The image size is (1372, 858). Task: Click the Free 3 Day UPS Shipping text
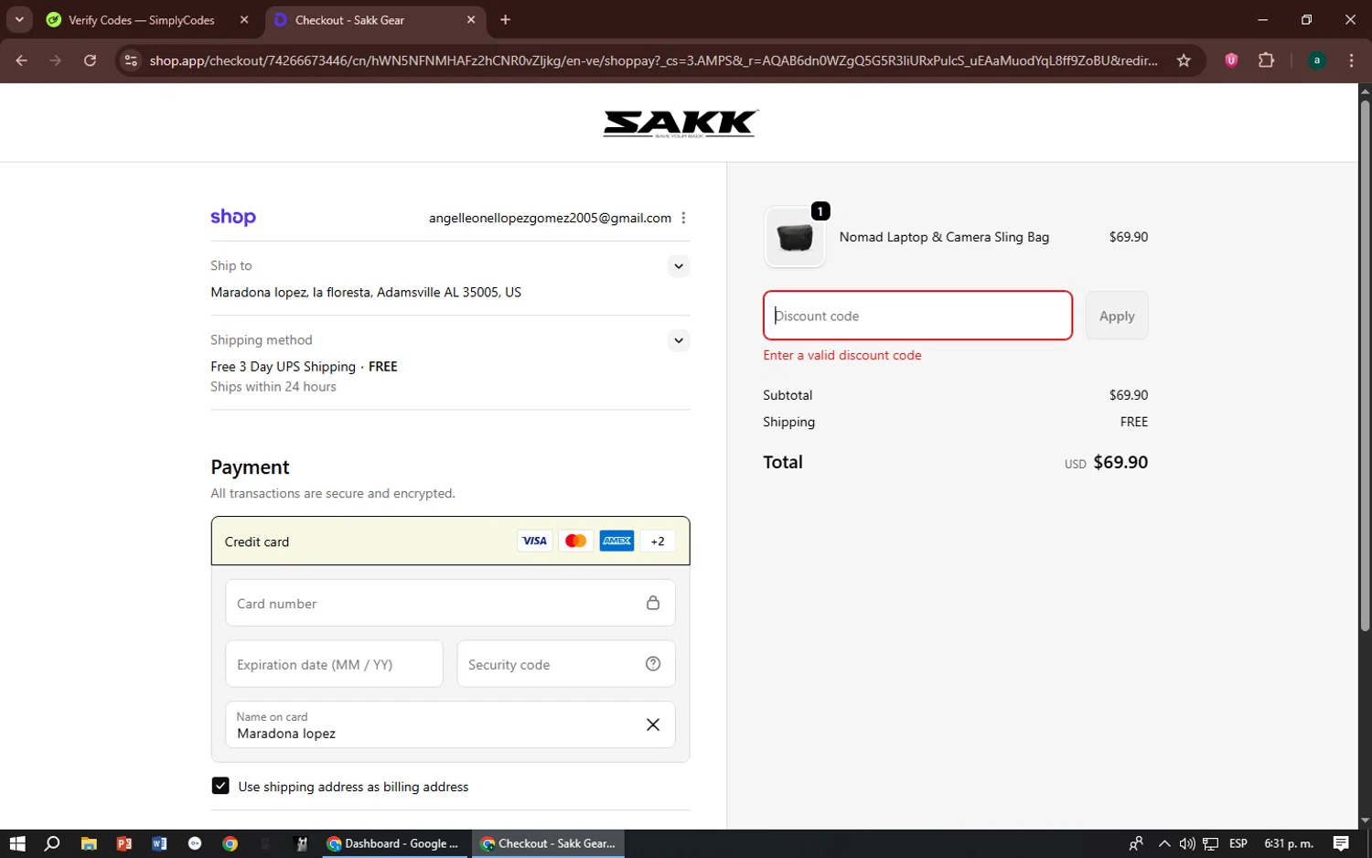pyautogui.click(x=283, y=366)
